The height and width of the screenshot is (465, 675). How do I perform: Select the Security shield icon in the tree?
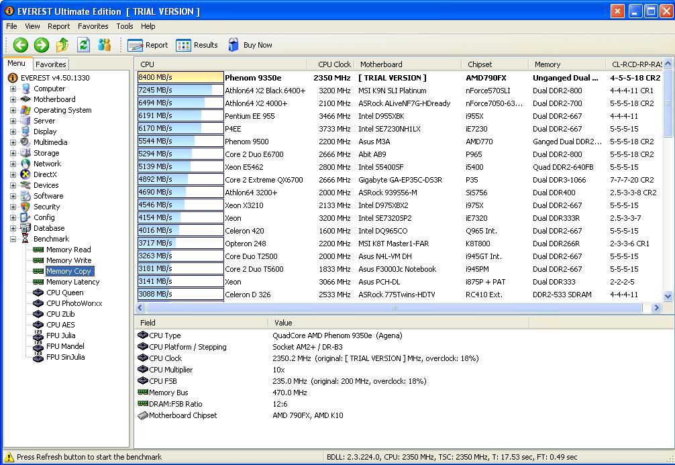click(x=25, y=207)
